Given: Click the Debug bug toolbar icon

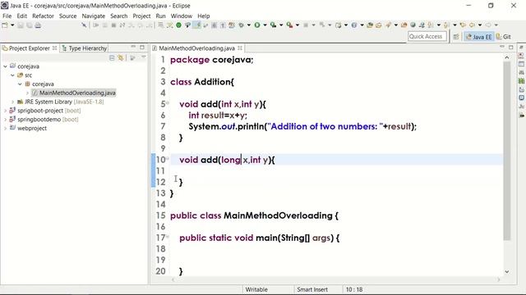Looking at the screenshot, I should 241,25.
